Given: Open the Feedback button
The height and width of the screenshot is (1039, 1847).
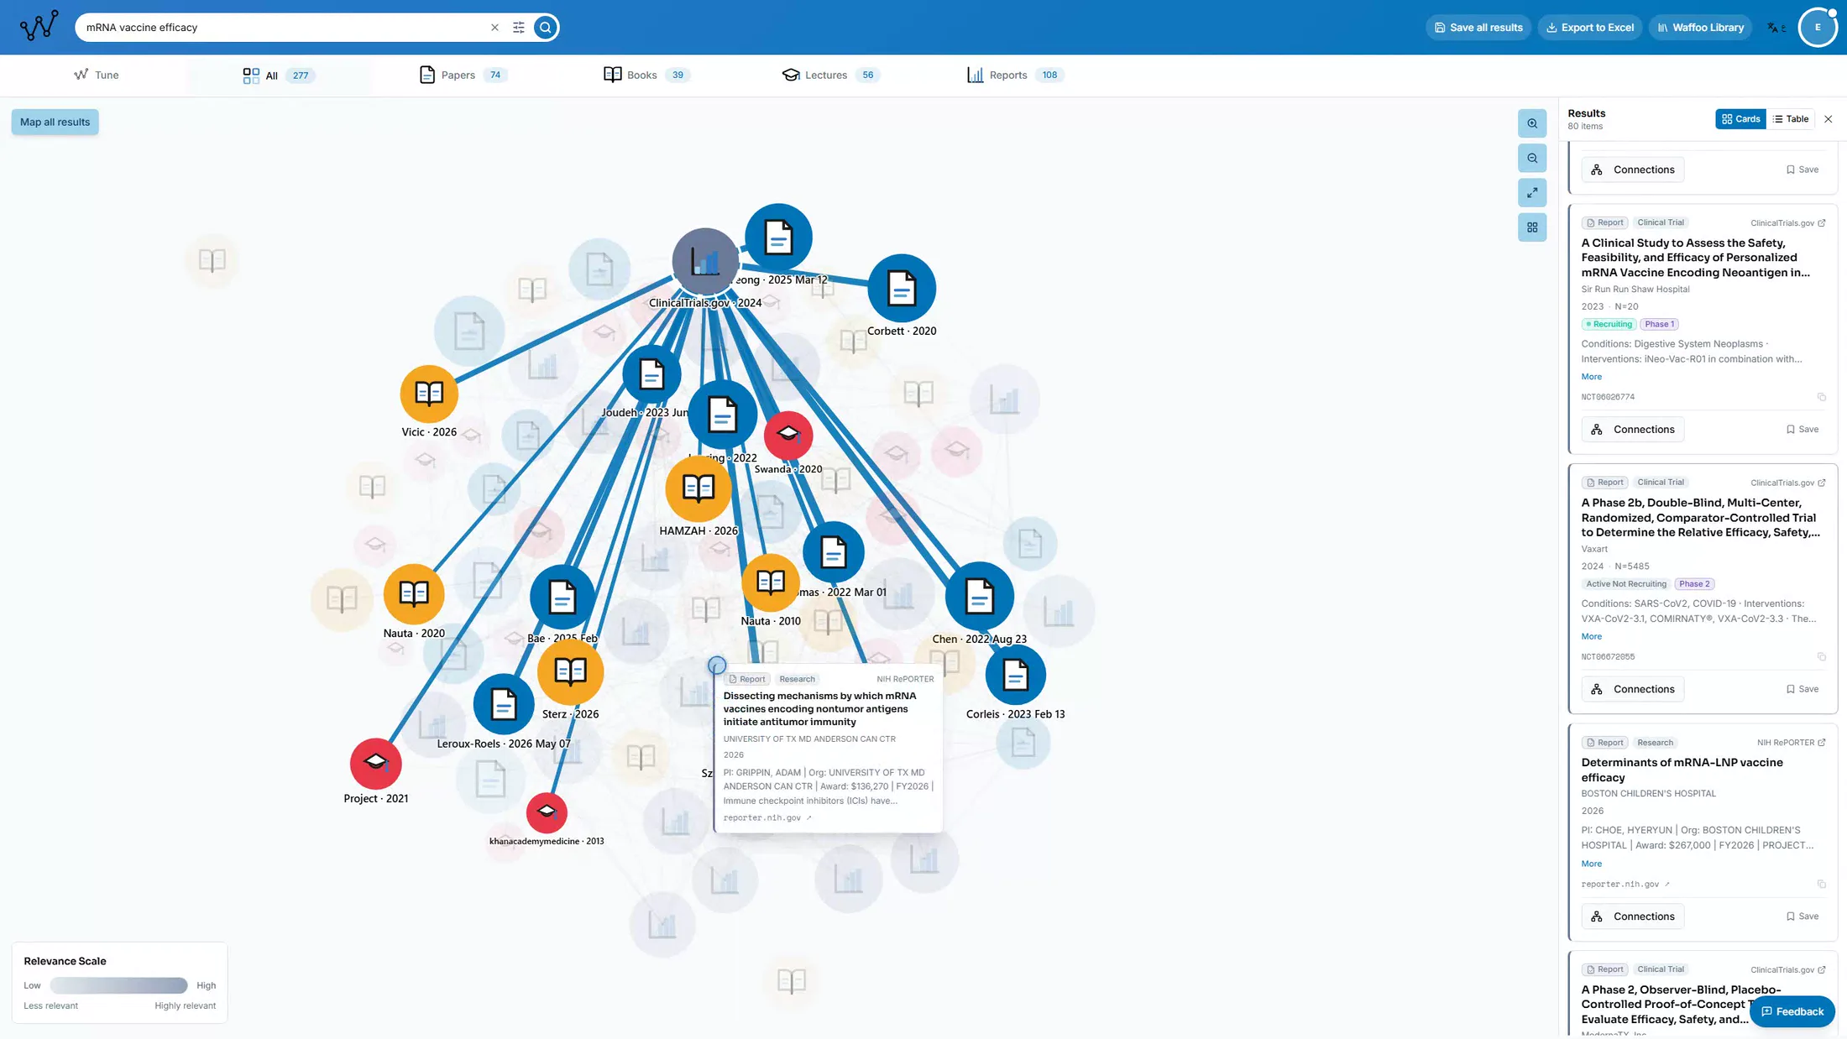Looking at the screenshot, I should pos(1792,1011).
